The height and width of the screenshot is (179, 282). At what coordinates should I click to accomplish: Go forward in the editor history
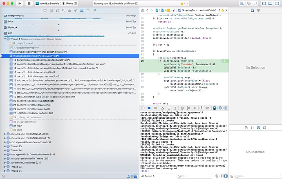click(152, 11)
